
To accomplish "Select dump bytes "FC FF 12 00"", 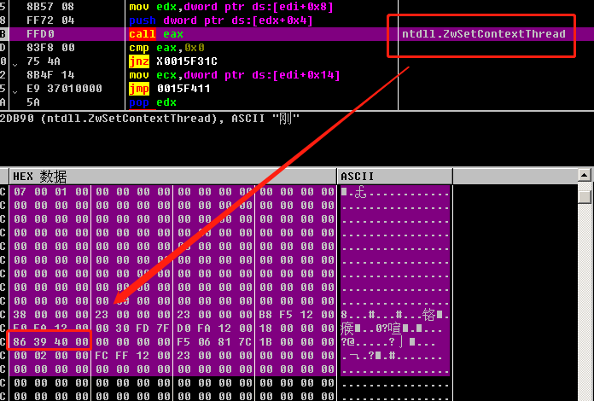I will (132, 356).
